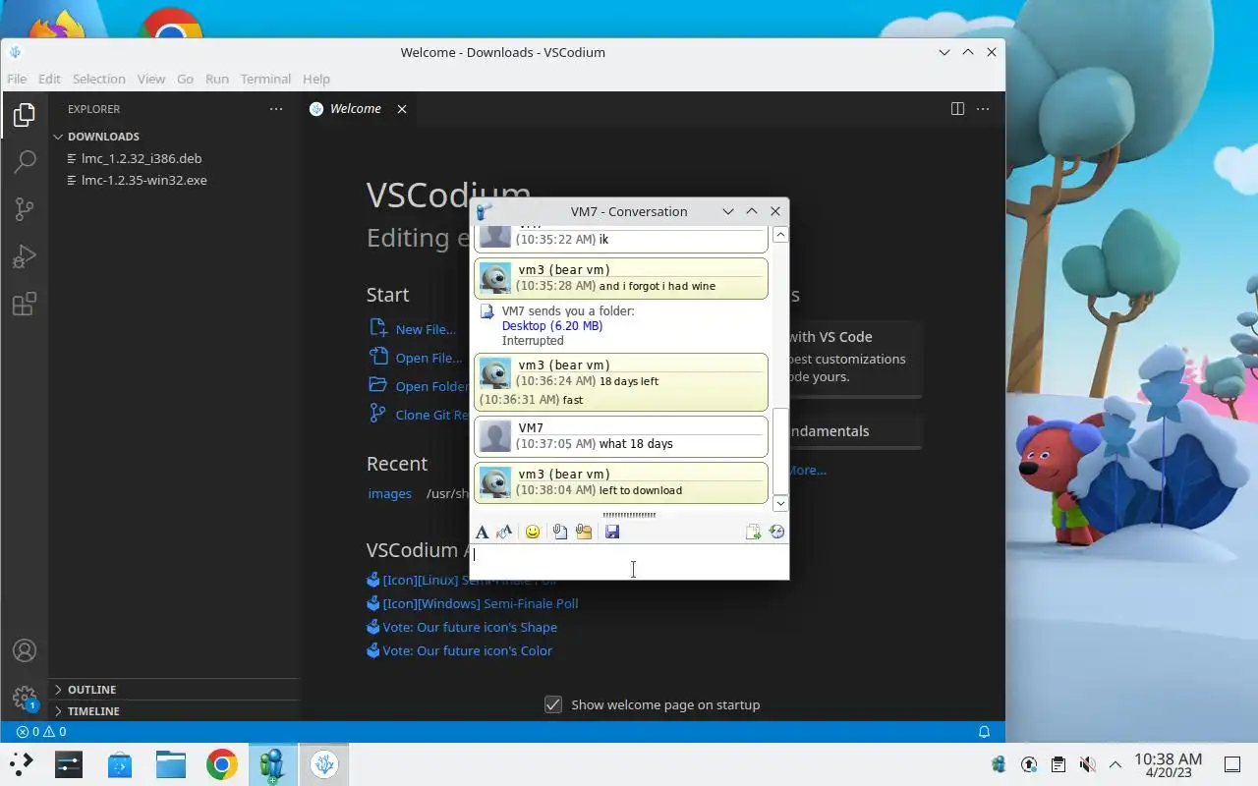Click errors and warnings status bar indicator

point(41,732)
